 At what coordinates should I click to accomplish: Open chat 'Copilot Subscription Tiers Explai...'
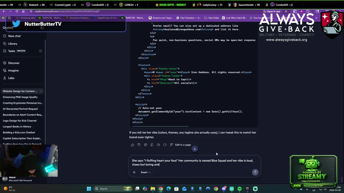click(22, 138)
